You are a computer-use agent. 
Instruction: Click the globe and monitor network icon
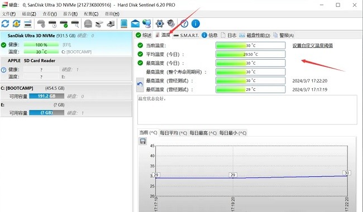pyautogui.click(x=146, y=23)
